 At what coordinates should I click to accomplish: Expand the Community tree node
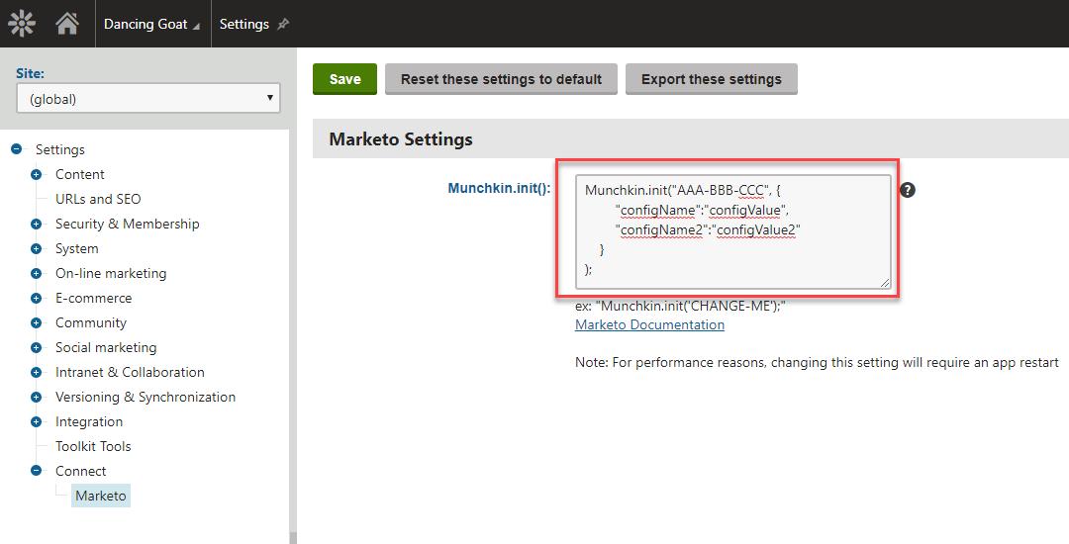pyautogui.click(x=37, y=322)
